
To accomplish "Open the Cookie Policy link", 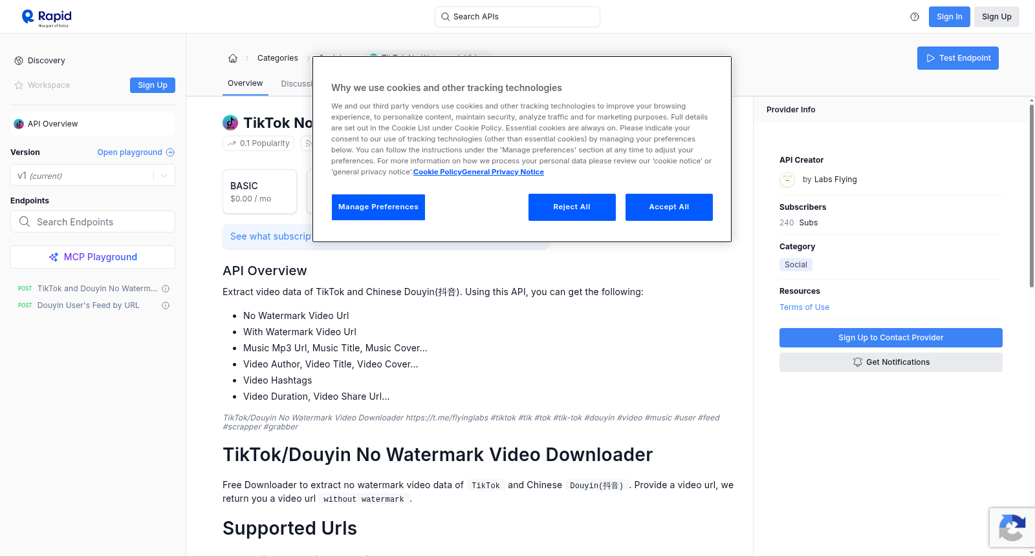I will [437, 172].
